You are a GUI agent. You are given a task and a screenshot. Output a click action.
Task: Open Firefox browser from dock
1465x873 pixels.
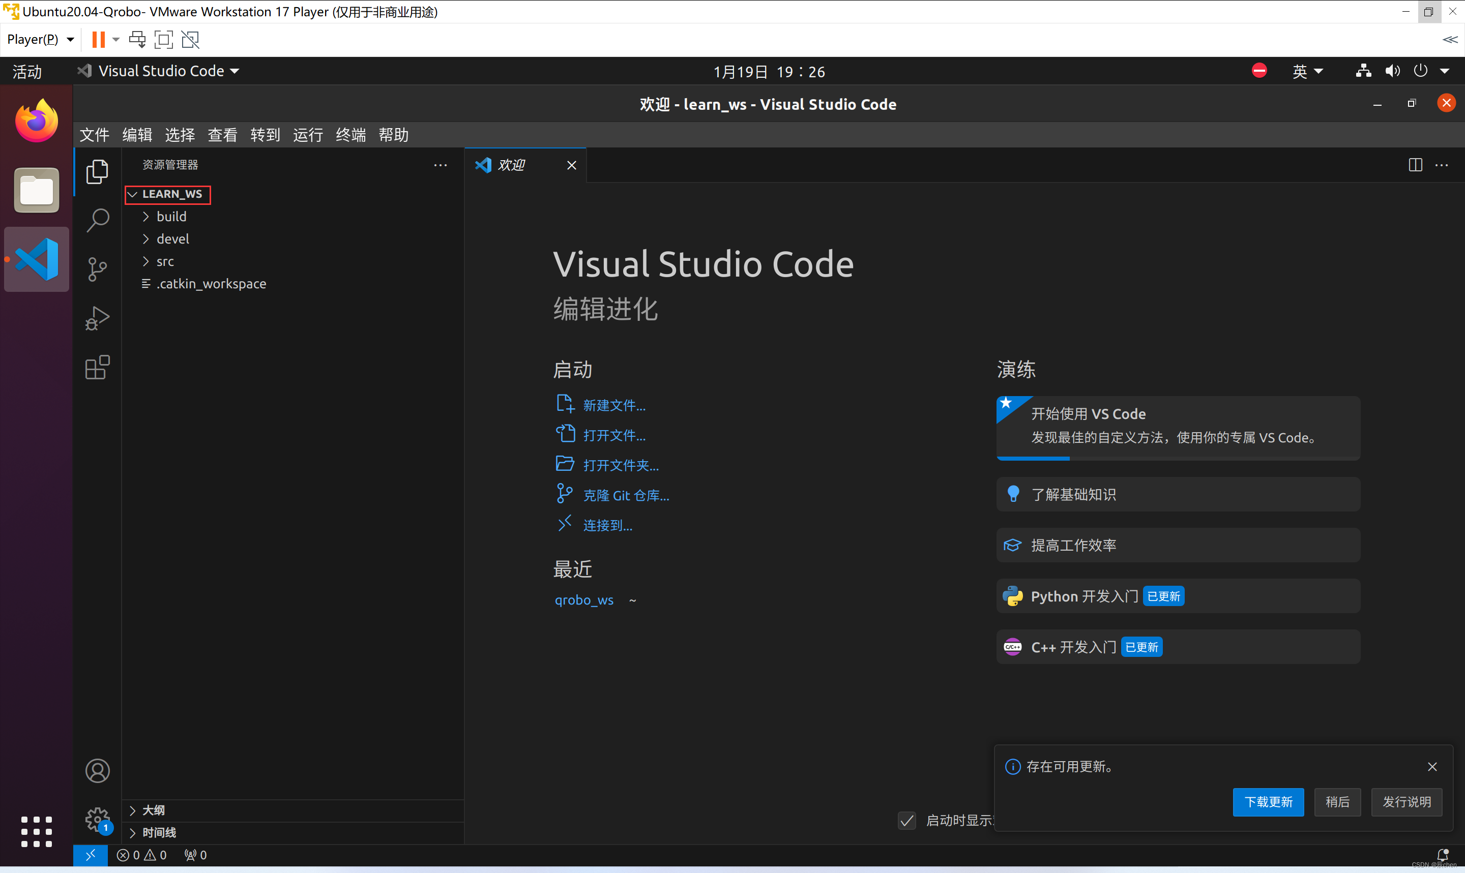point(37,118)
